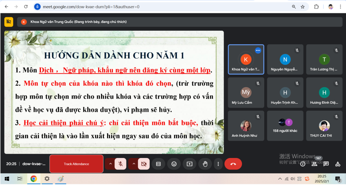Open options on Khoa Ngữ văn tile
Viewport: 346px width, 185px height.
click(258, 50)
